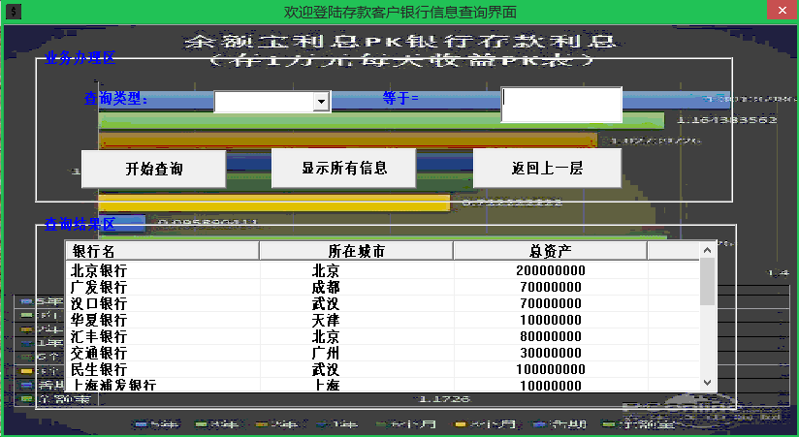Open the 查询类型 combo box
This screenshot has height=437, width=799.
tap(321, 102)
